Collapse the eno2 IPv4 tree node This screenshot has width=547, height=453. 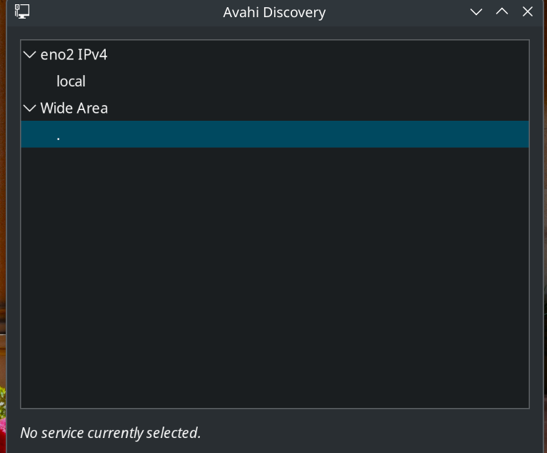(30, 55)
